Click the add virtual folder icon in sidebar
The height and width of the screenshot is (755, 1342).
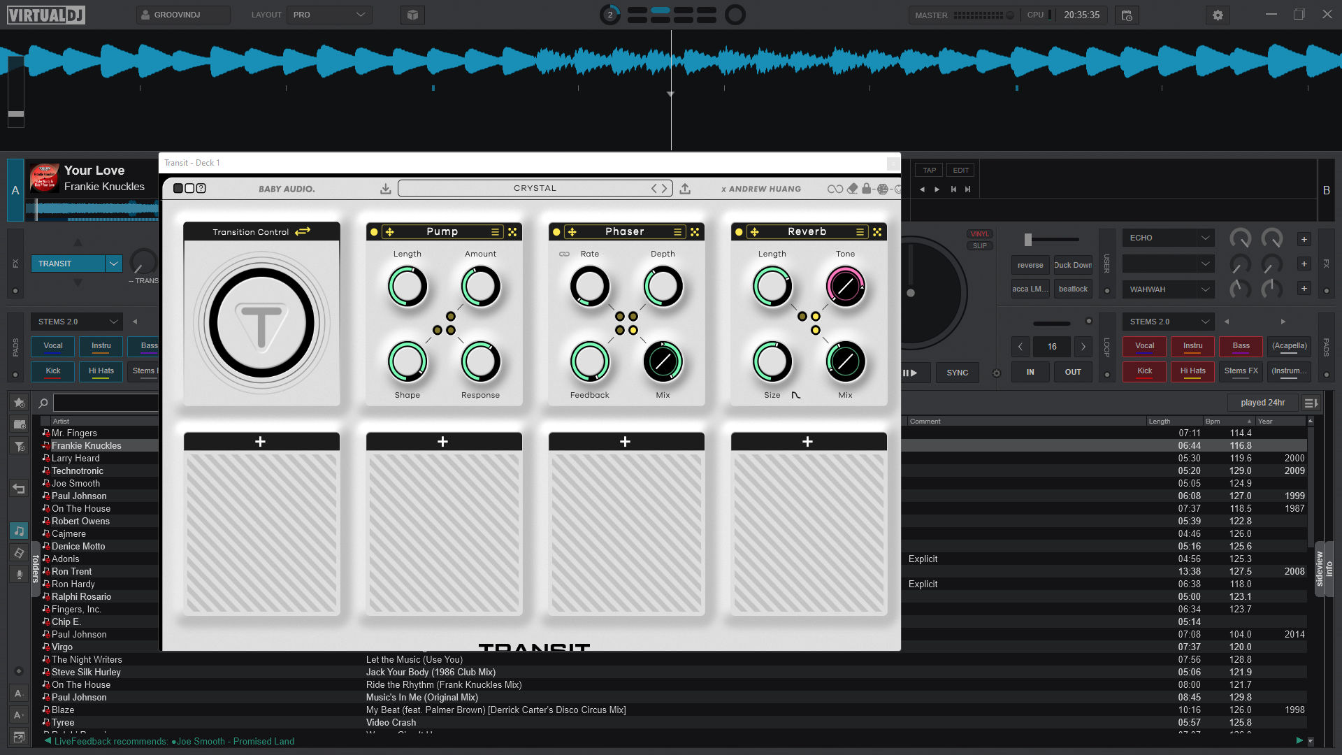[19, 424]
